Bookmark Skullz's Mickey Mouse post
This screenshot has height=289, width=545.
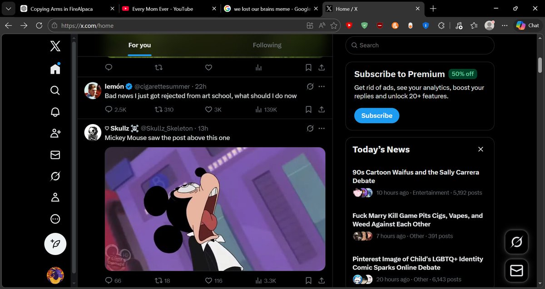308,280
